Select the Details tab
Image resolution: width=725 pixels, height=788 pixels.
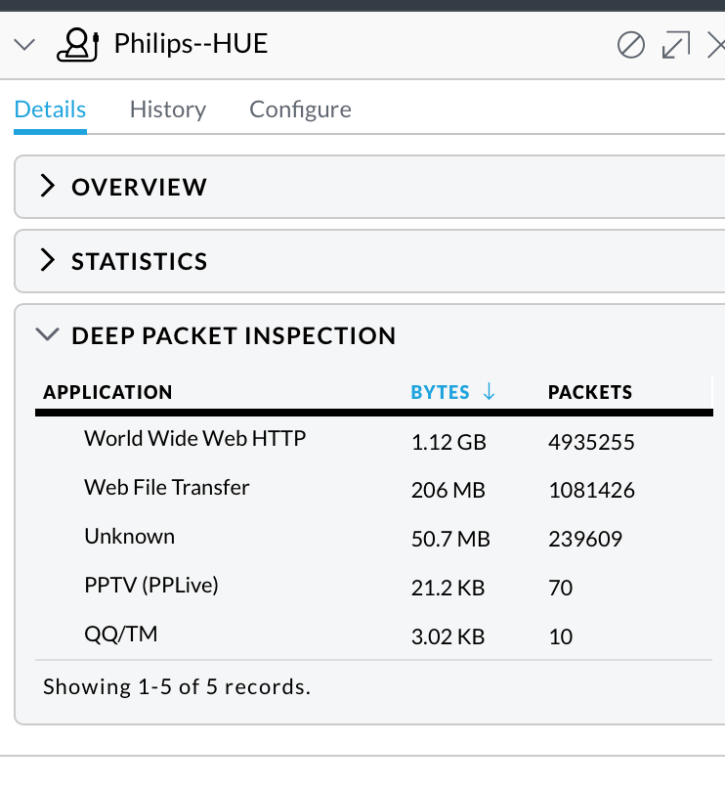[50, 109]
